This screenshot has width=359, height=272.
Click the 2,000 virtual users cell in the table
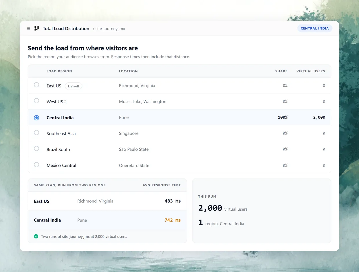coord(319,117)
